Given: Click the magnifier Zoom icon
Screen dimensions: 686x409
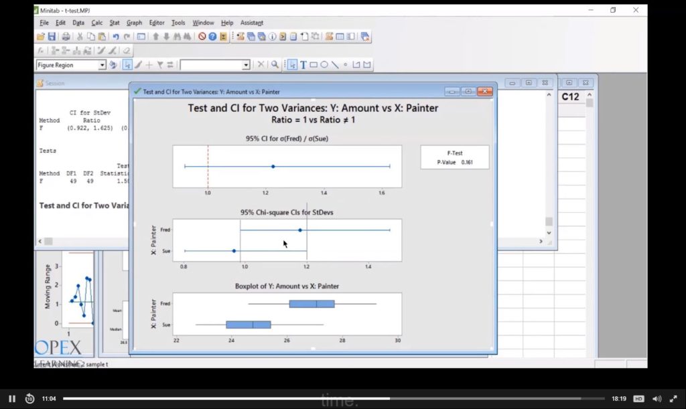Looking at the screenshot, I should pyautogui.click(x=275, y=65).
